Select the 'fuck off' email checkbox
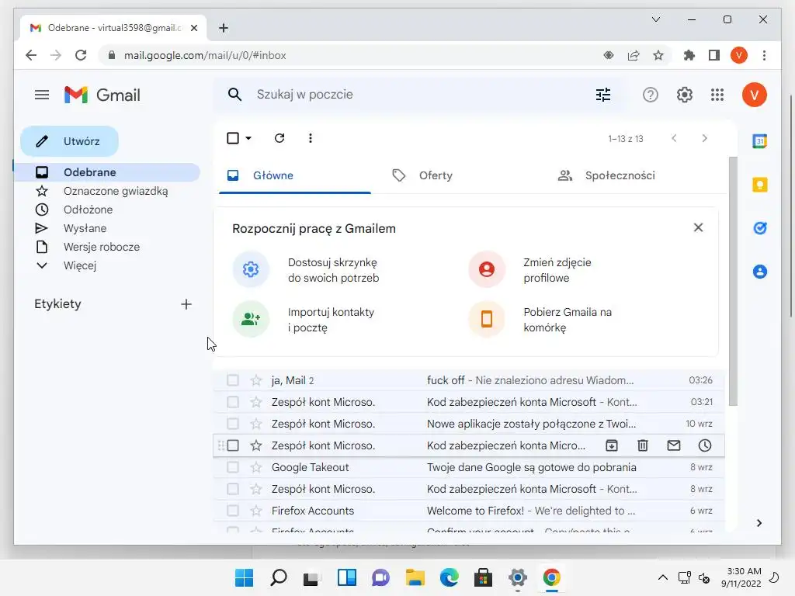795x596 pixels. (x=233, y=380)
